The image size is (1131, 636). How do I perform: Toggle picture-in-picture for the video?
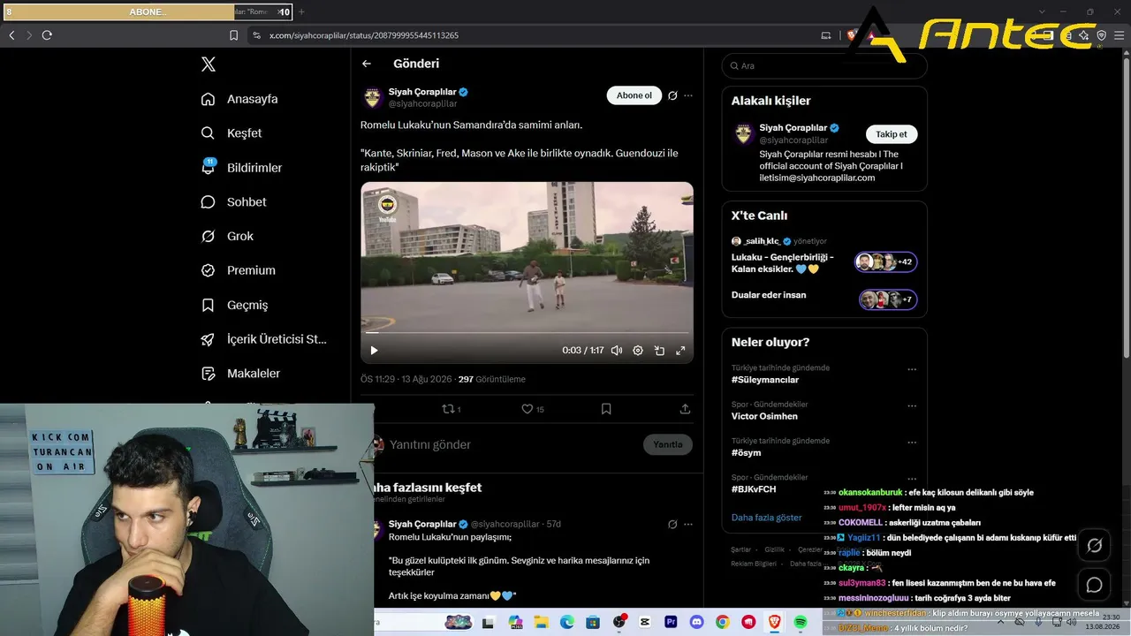click(x=659, y=351)
